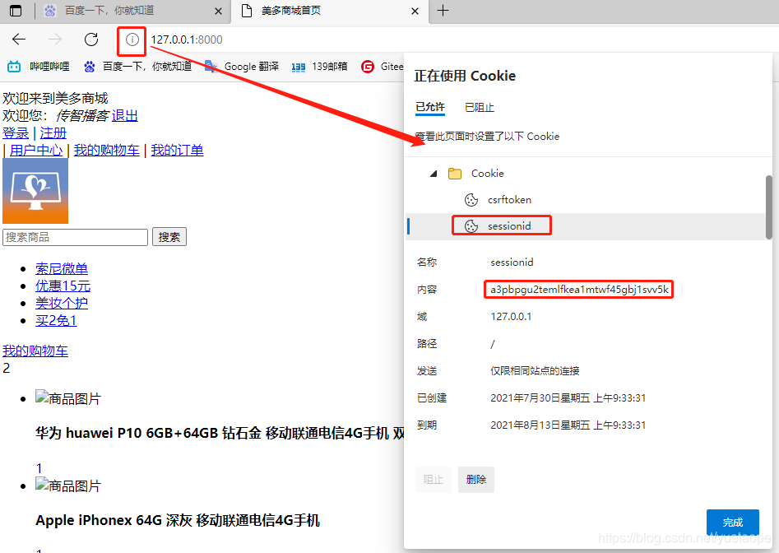The image size is (779, 553).
Task: Open the 优惠15元 link
Action: pyautogui.click(x=63, y=286)
